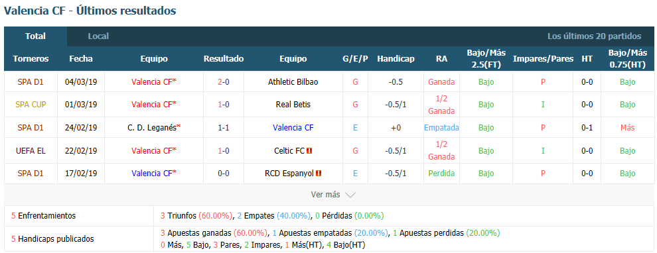Click the 1-1 result of the Leganés match
Screen dimensions: 657x253
point(224,128)
